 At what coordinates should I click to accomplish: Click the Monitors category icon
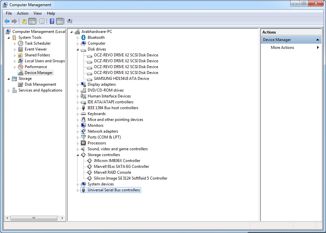[83, 125]
